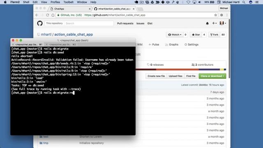The width and height of the screenshot is (263, 148).
Task: Expand Clone or download dropdown
Action: pos(212,76)
